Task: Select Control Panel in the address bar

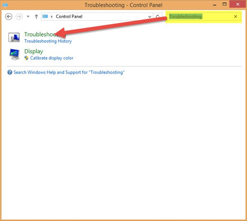Action: 69,16
